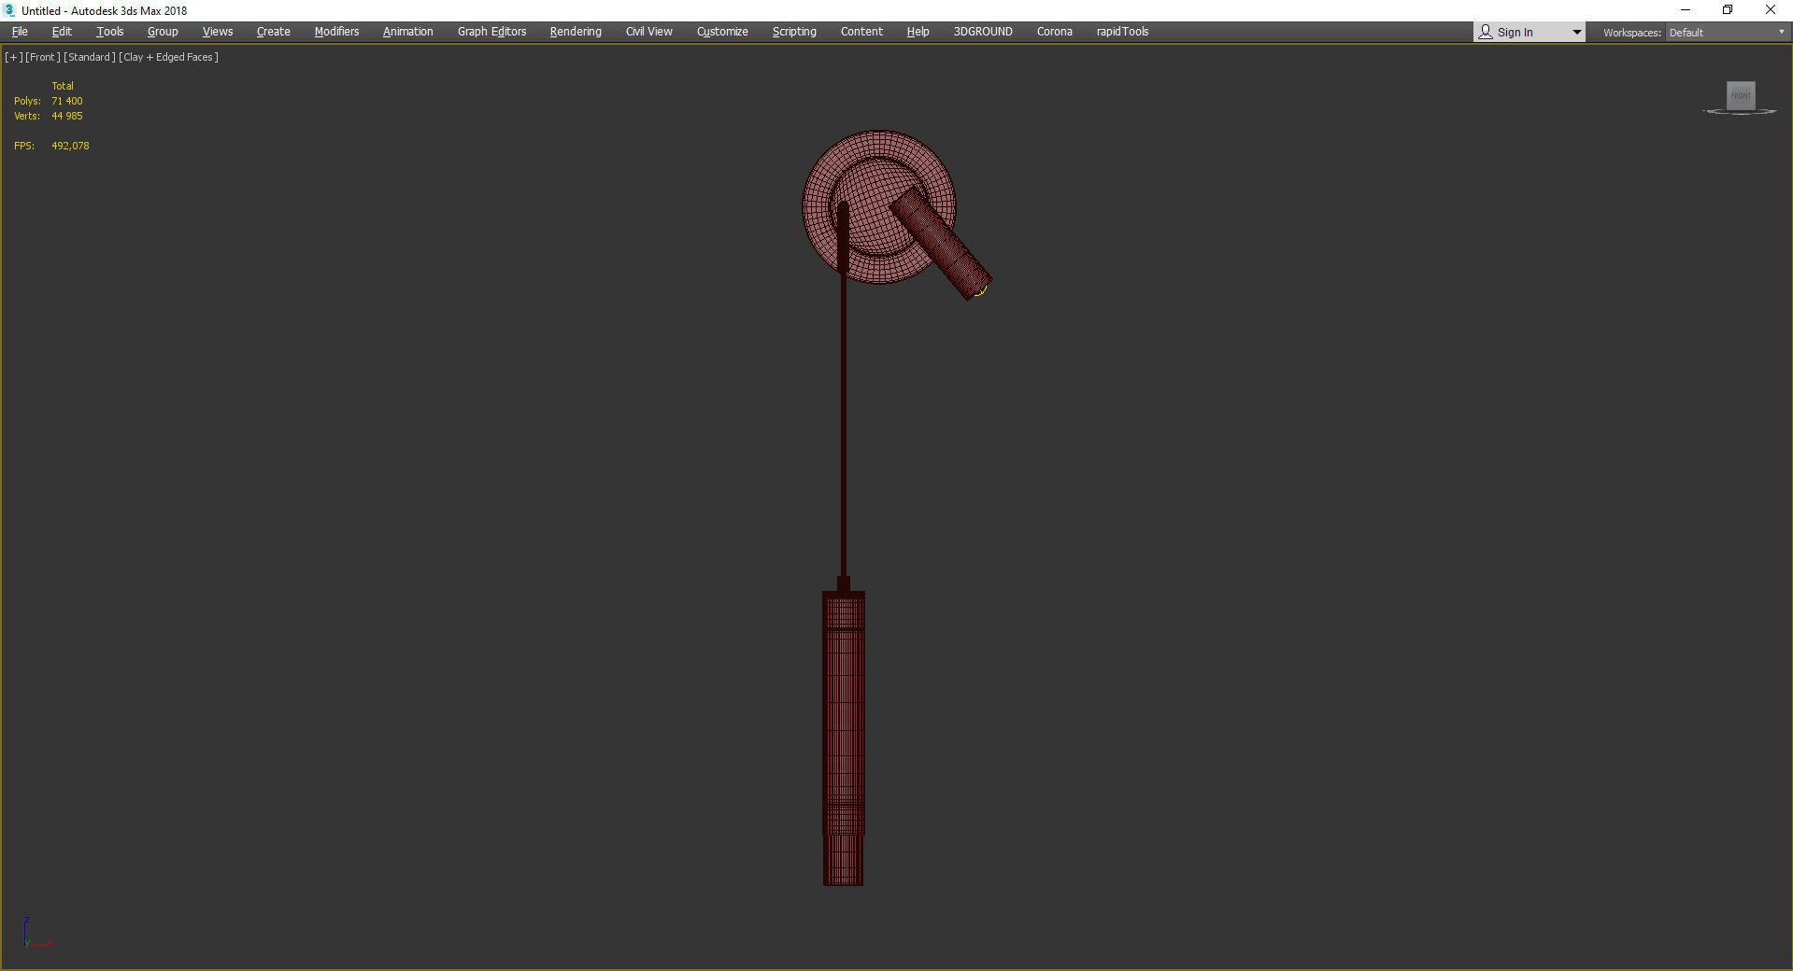This screenshot has width=1793, height=971.
Task: Click the Verts count value 44 985
Action: [x=67, y=116]
